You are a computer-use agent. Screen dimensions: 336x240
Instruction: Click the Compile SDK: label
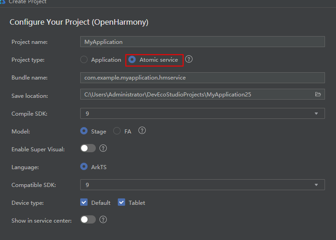click(x=29, y=114)
